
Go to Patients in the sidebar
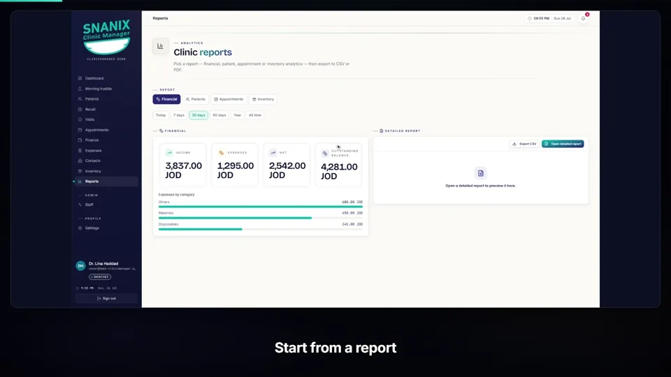point(106,98)
